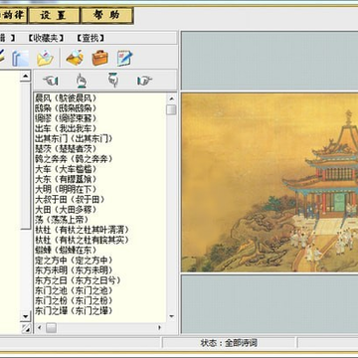This screenshot has height=358, width=358.
Task: Select poem 东门之枌（东门之枌）
Action: 74,300
